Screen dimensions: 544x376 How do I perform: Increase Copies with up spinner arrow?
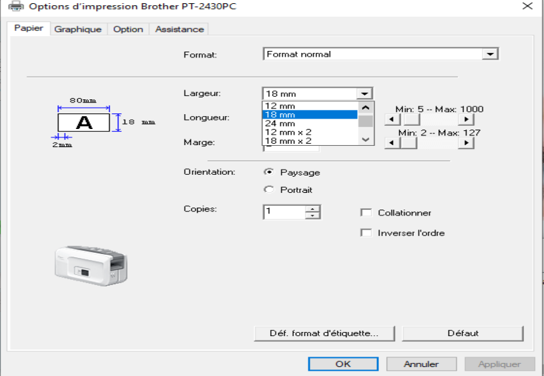click(313, 209)
